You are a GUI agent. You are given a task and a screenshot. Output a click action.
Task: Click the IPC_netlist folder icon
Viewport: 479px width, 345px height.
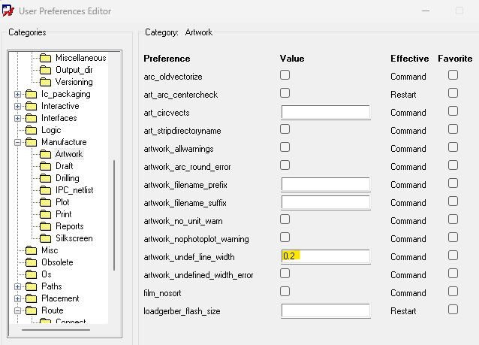pos(45,190)
